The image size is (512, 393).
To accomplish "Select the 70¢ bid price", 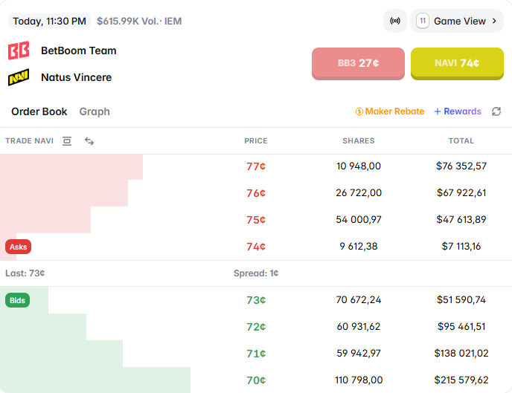I will [x=256, y=380].
